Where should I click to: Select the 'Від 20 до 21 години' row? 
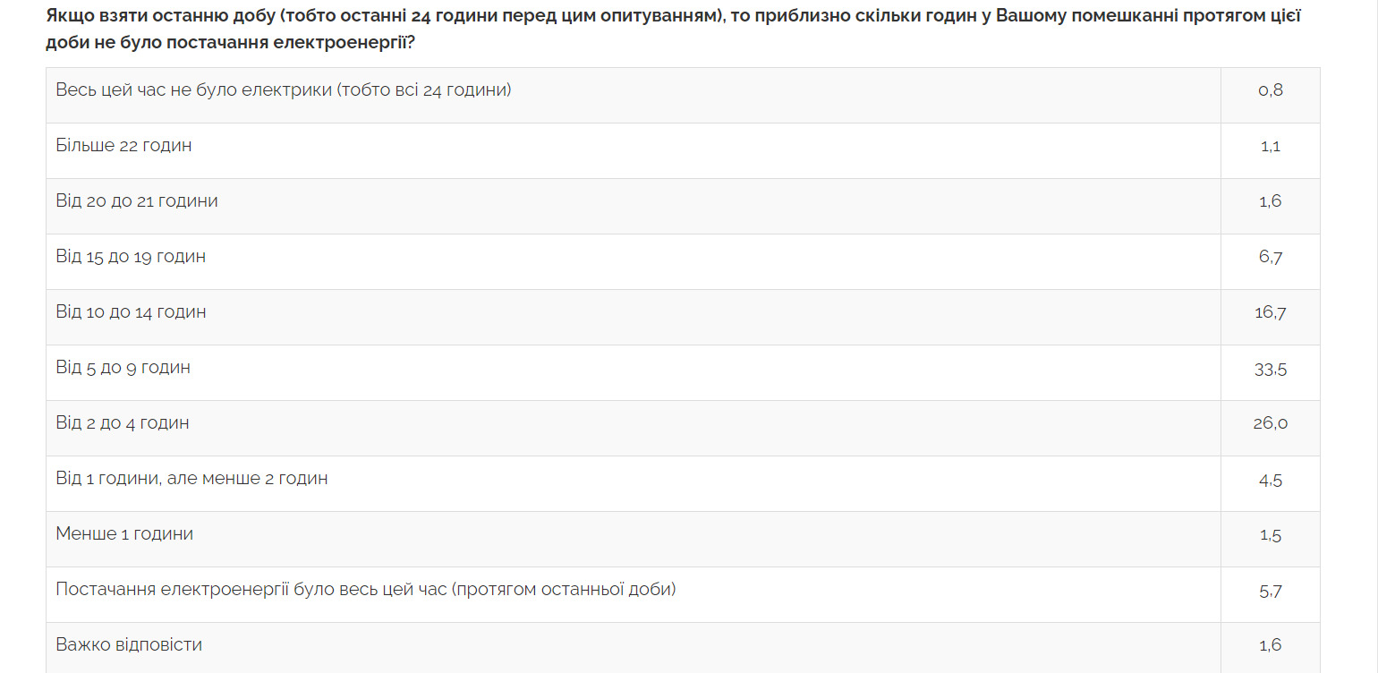(x=683, y=207)
